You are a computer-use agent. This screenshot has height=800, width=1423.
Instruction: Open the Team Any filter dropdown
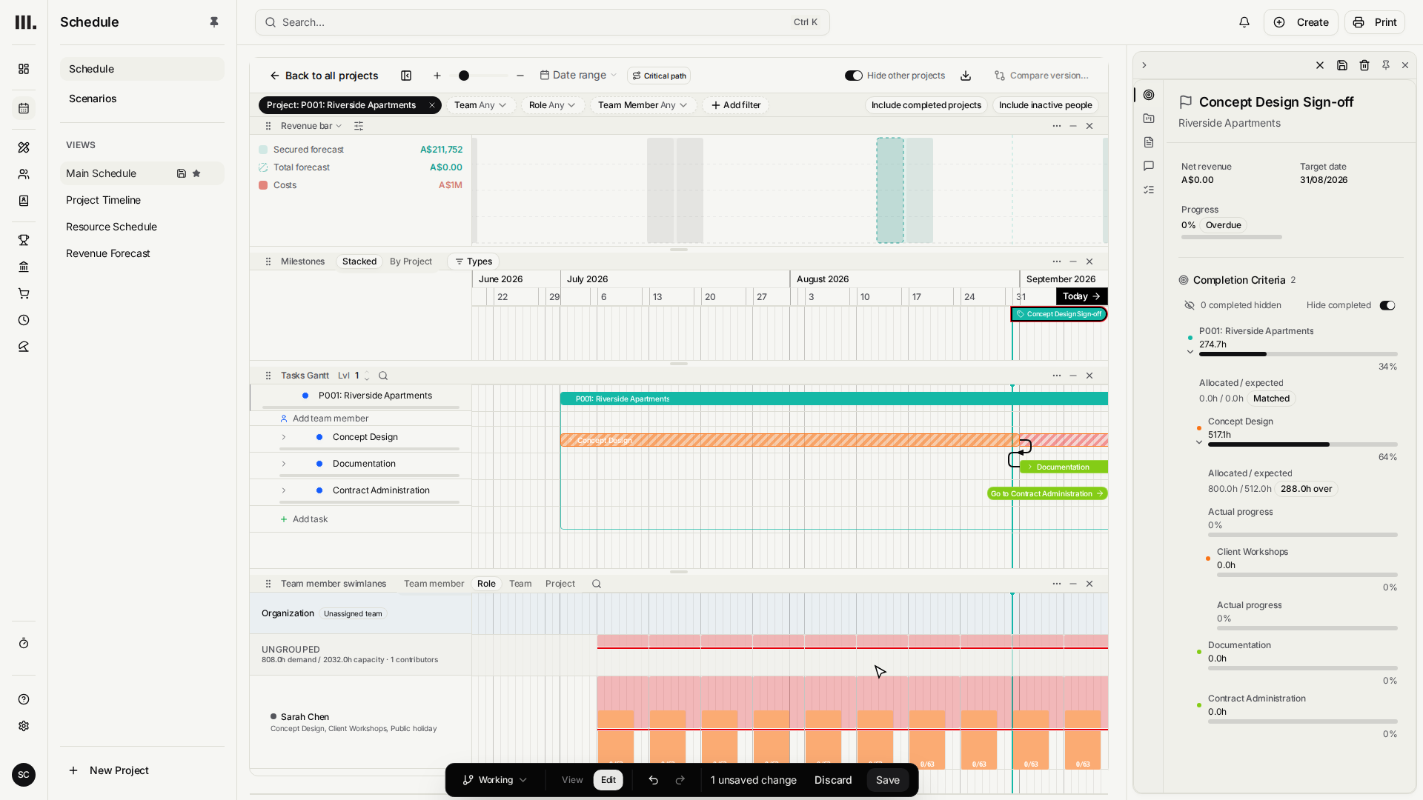click(480, 105)
